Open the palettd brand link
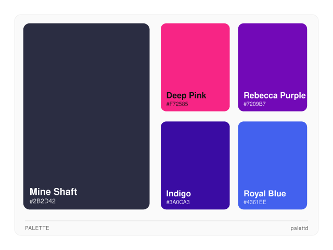This screenshot has height=250, width=333. (x=299, y=228)
